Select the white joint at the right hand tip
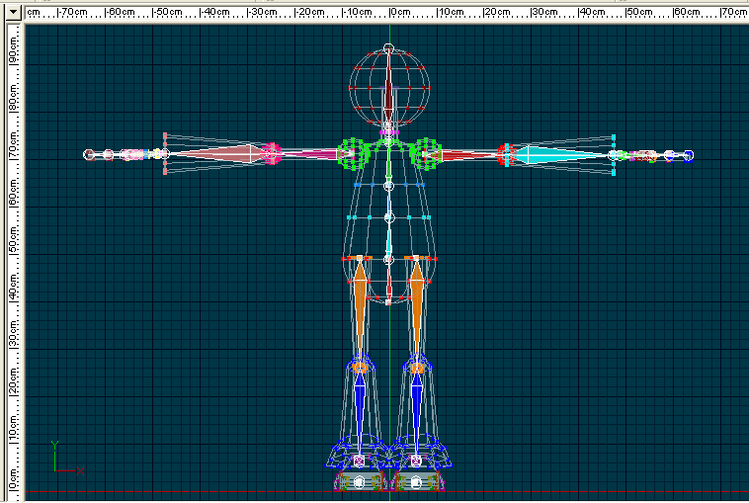 [689, 155]
